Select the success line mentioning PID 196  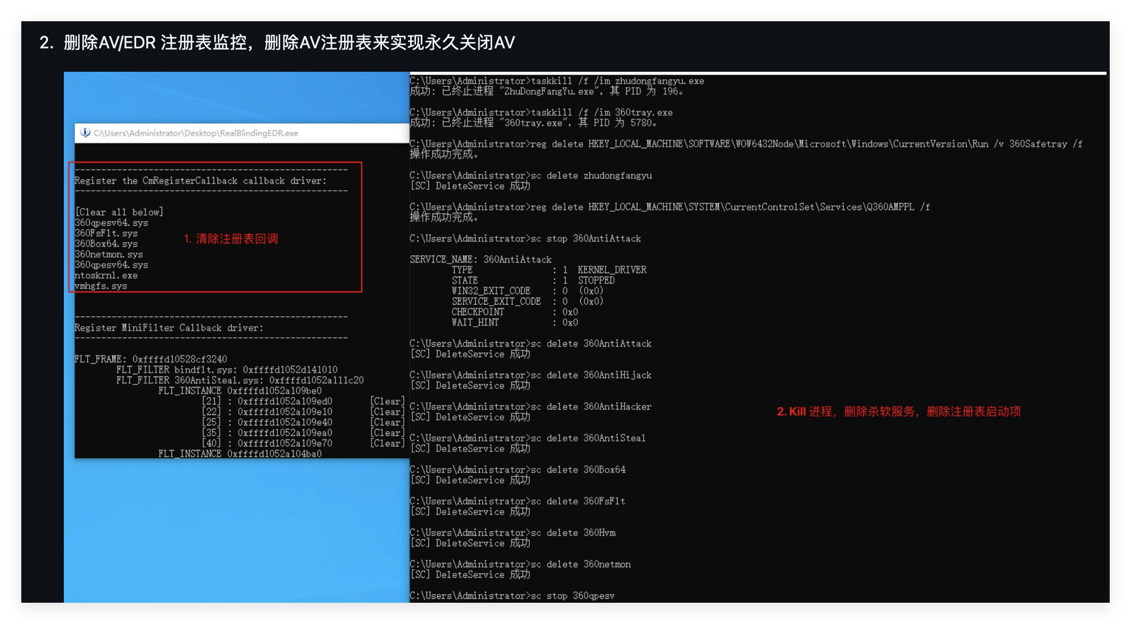546,91
